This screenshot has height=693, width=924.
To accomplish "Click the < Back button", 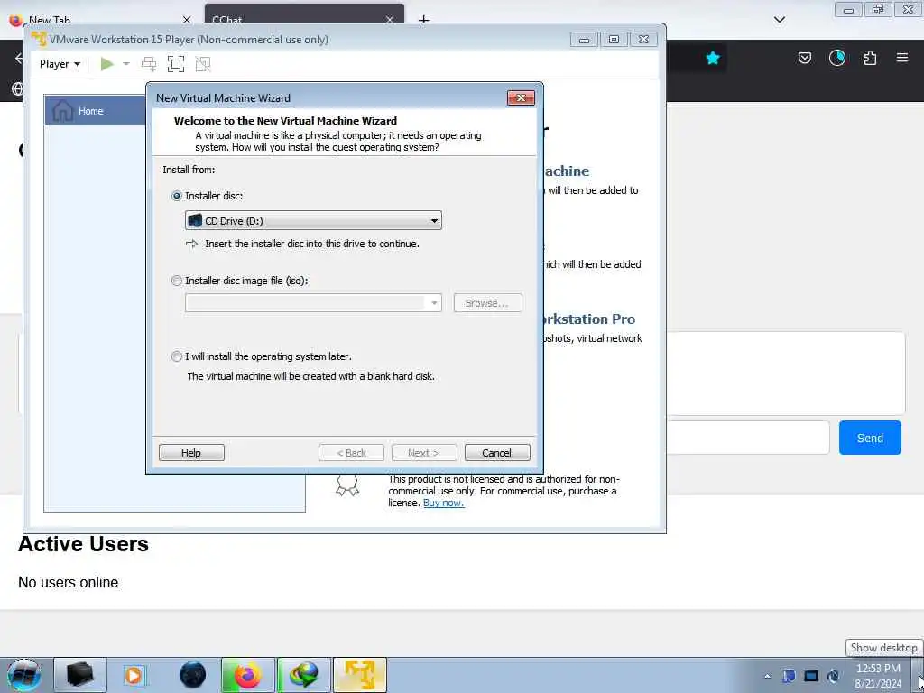I will click(351, 453).
